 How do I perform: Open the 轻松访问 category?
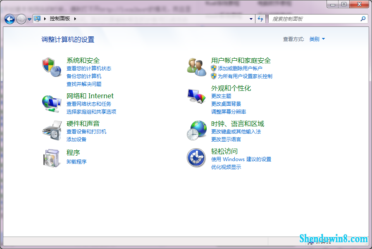click(224, 152)
